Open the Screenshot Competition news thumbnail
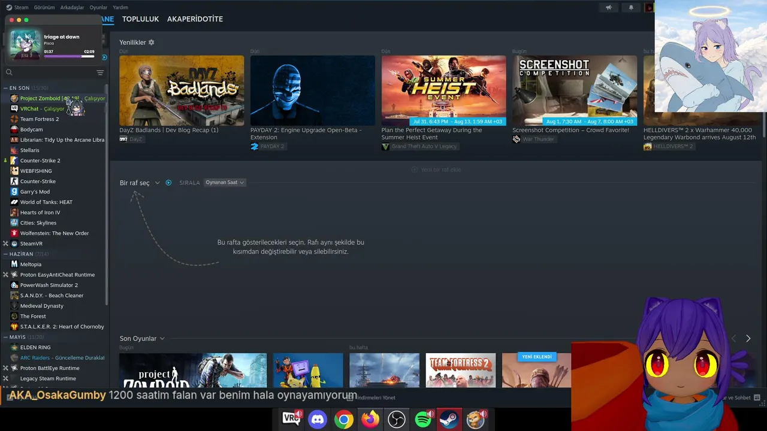The height and width of the screenshot is (431, 767). click(575, 90)
